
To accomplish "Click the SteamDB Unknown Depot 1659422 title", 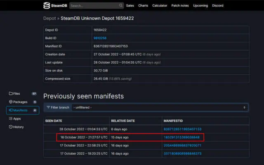I will [97, 18].
